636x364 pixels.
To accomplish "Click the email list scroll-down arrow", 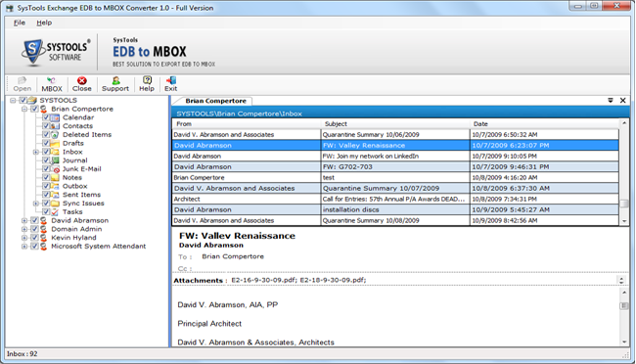I will pos(624,221).
